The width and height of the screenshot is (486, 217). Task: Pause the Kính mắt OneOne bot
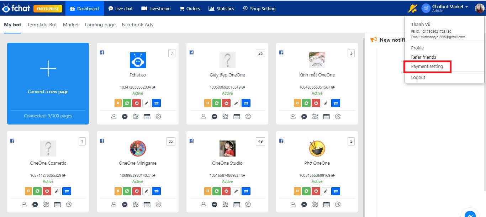click(297, 103)
